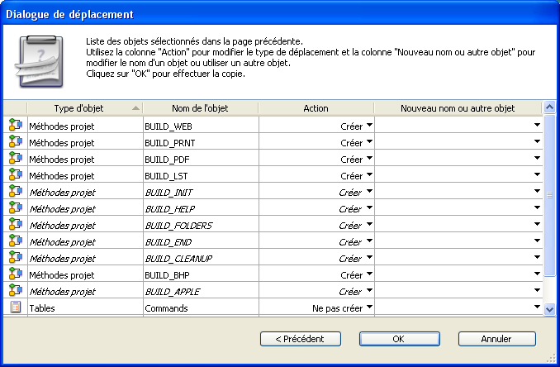Click the project method icon beside BUILD_APPLE

[14, 291]
